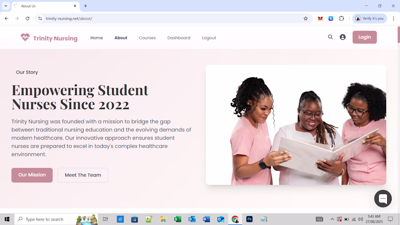400x225 pixels.
Task: Close the About Us tab
Action: pyautogui.click(x=75, y=6)
